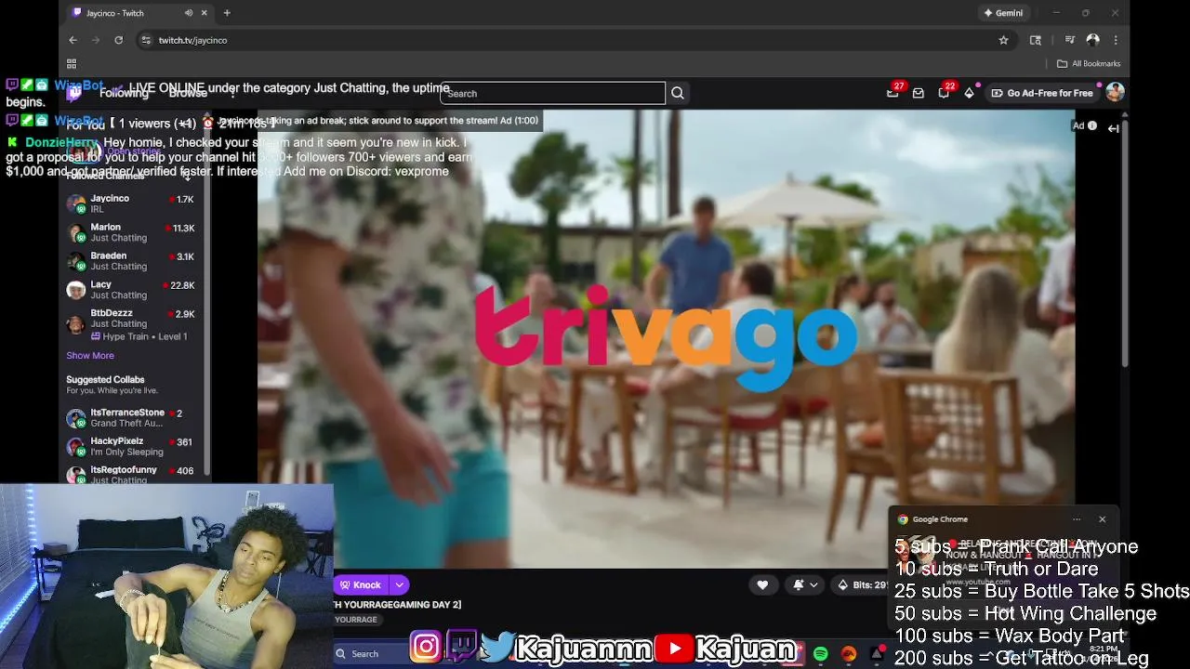Screen dimensions: 1190x669
Task: Click the Ad info icon
Action: tap(1092, 126)
